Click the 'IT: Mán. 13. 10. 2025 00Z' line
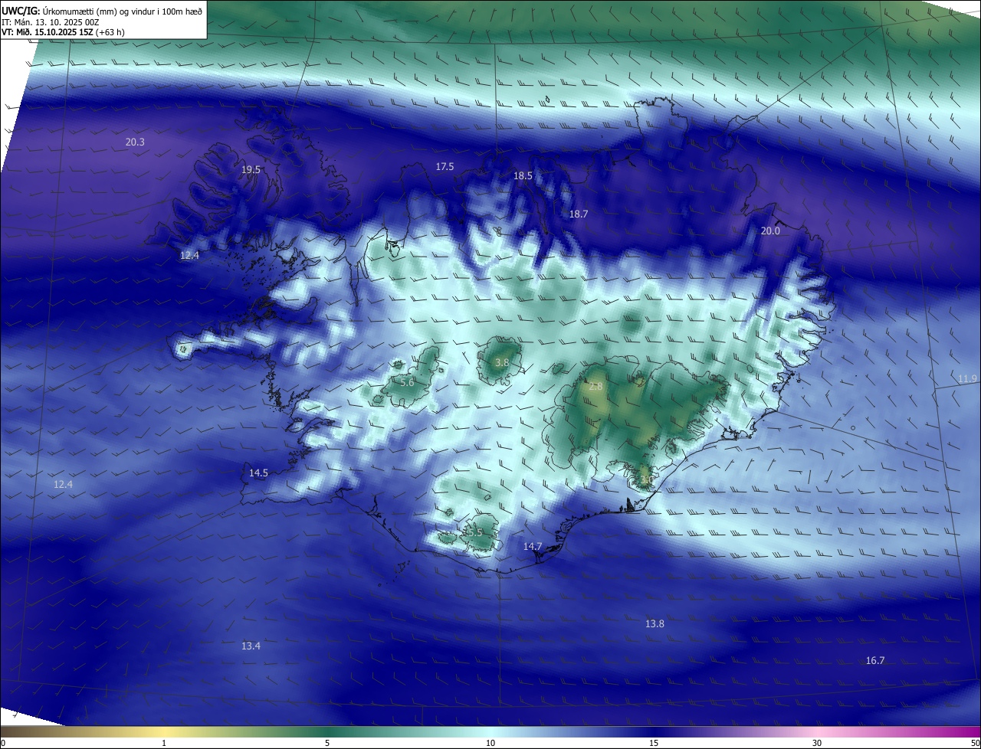The height and width of the screenshot is (749, 981). tap(51, 22)
